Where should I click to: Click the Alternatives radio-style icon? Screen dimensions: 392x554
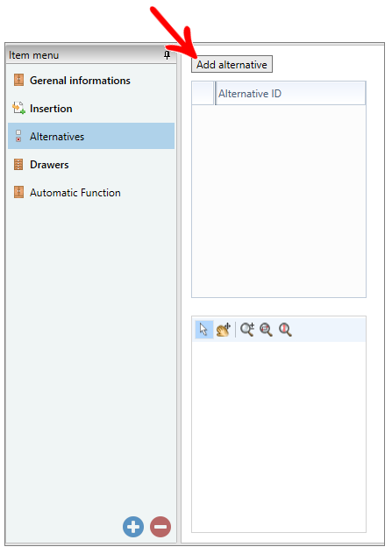(x=18, y=136)
